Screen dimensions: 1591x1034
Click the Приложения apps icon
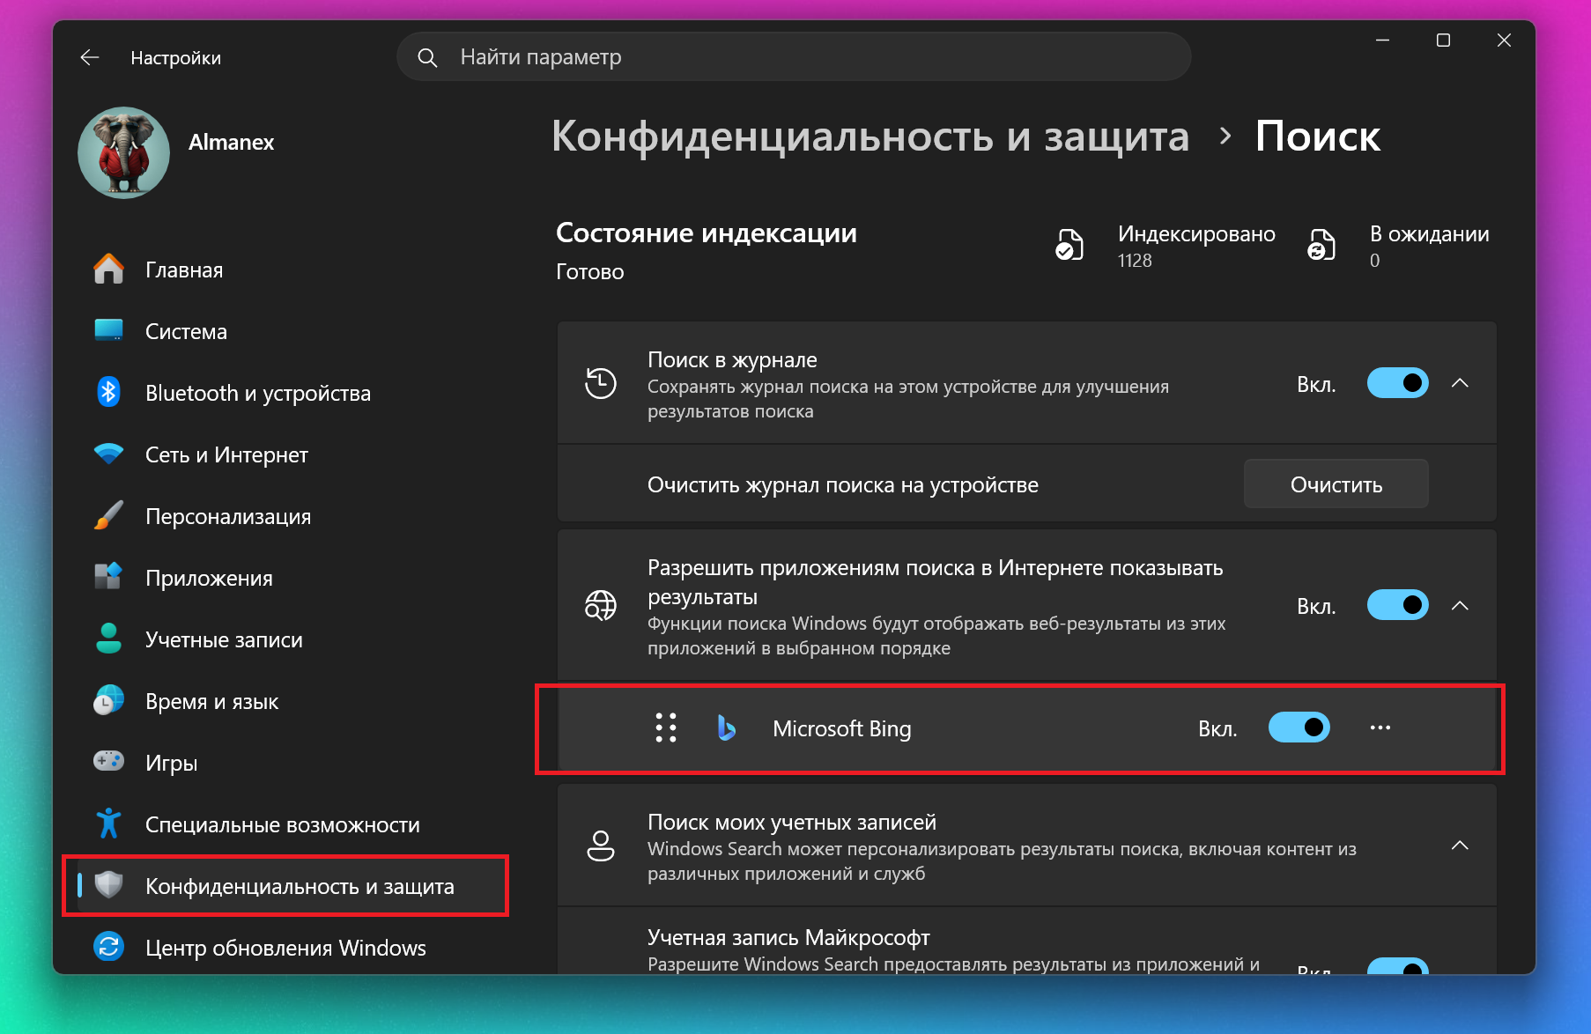click(108, 577)
